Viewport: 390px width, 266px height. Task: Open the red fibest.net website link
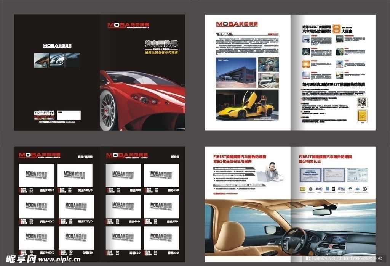[x=226, y=193]
